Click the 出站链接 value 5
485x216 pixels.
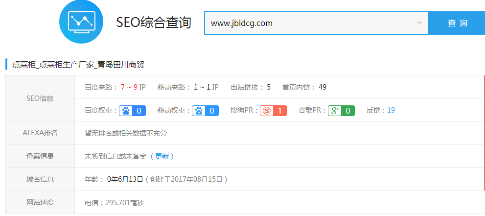(x=269, y=87)
